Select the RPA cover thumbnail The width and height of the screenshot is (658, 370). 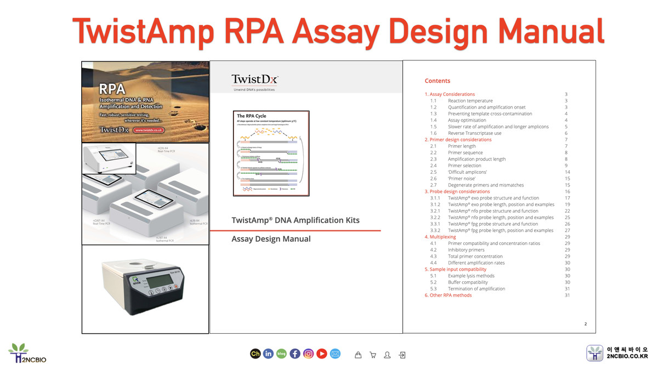click(145, 101)
